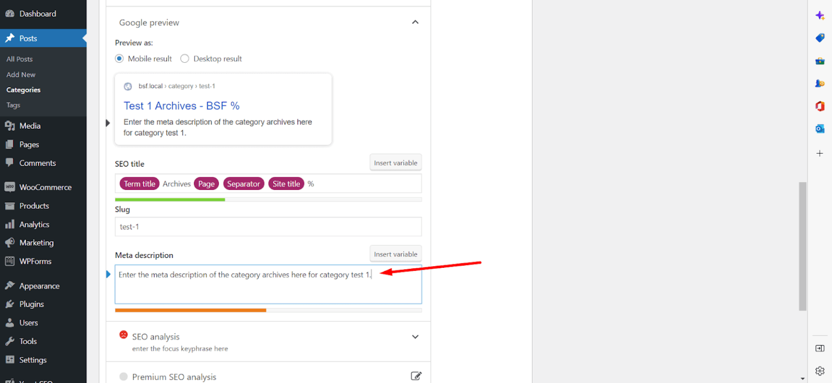Enable Premium SEO analysis toggle
This screenshot has height=383, width=832.
pyautogui.click(x=123, y=377)
